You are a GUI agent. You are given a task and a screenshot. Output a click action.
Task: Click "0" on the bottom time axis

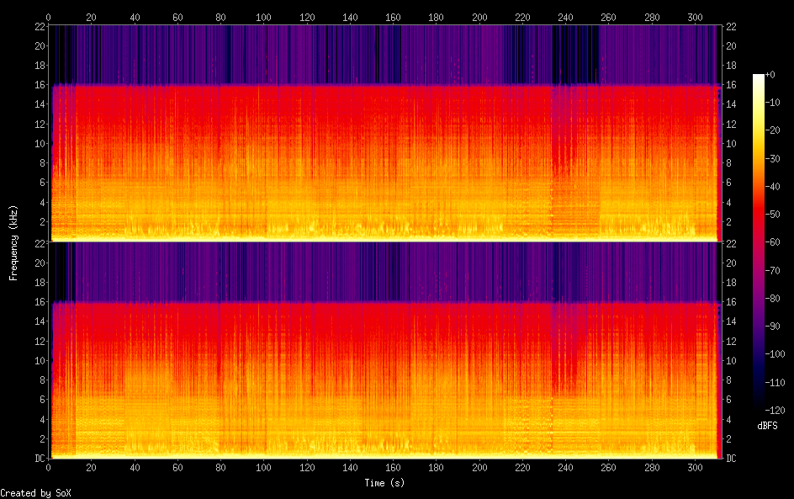click(48, 468)
